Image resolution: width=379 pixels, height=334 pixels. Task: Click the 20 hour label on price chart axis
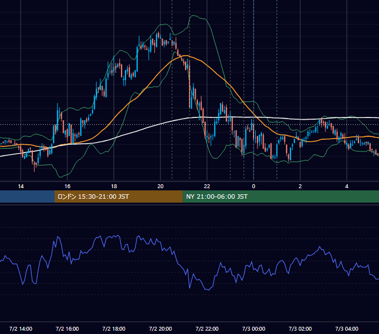[x=161, y=186]
